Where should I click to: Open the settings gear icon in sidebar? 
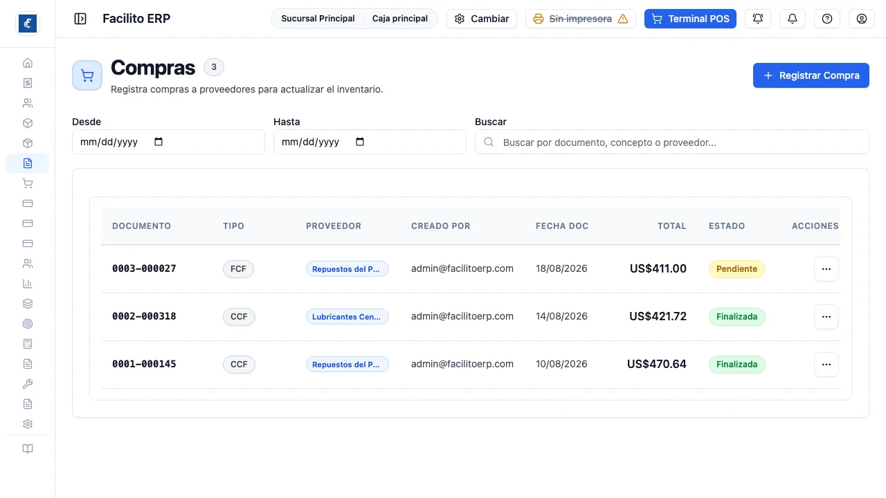(x=28, y=424)
